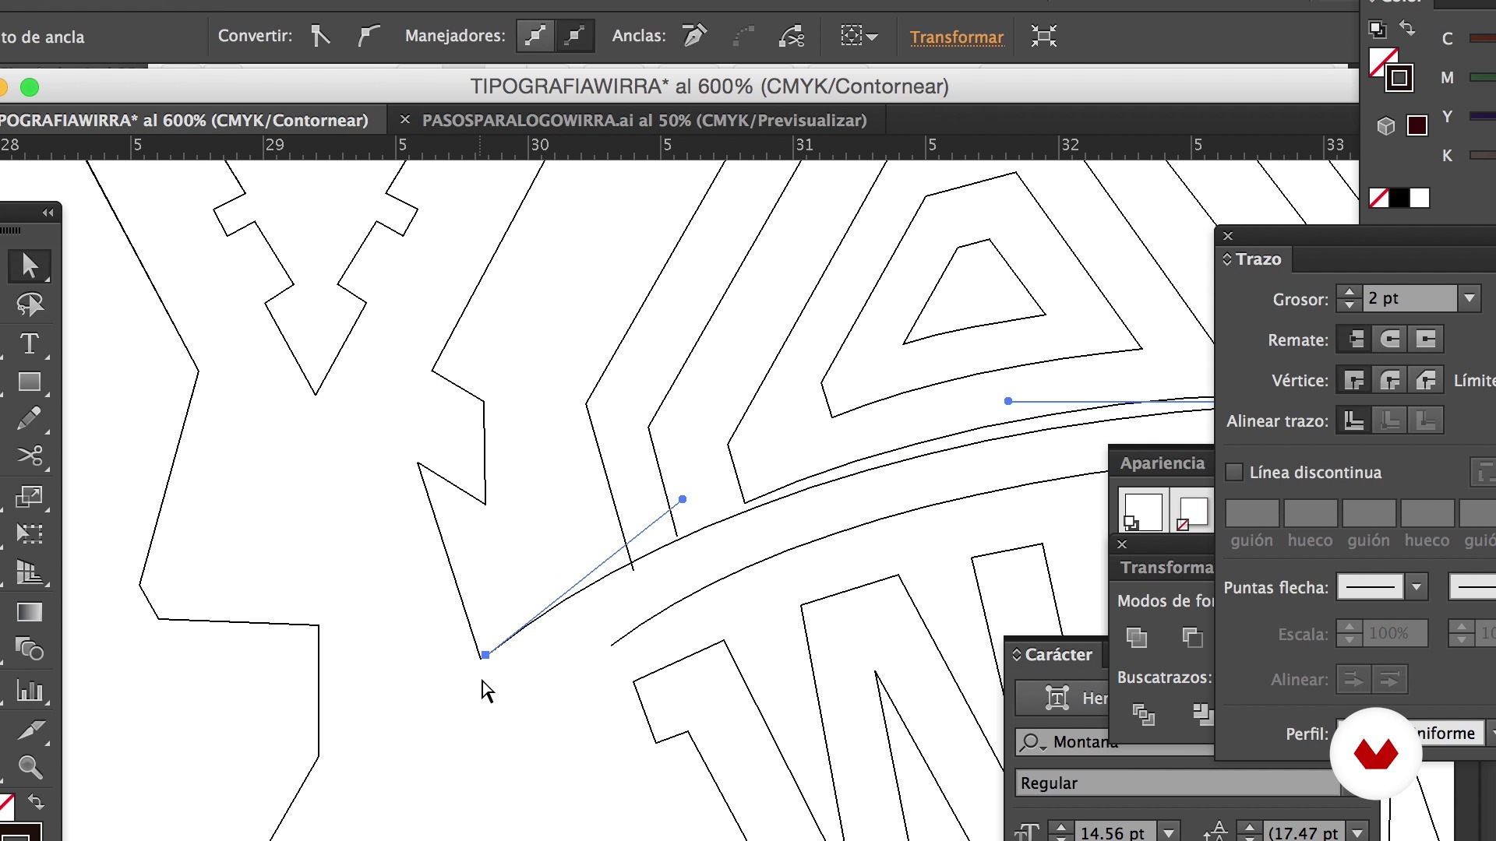The height and width of the screenshot is (841, 1496).
Task: Collapse the toolbox with double arrows
Action: pos(48,213)
